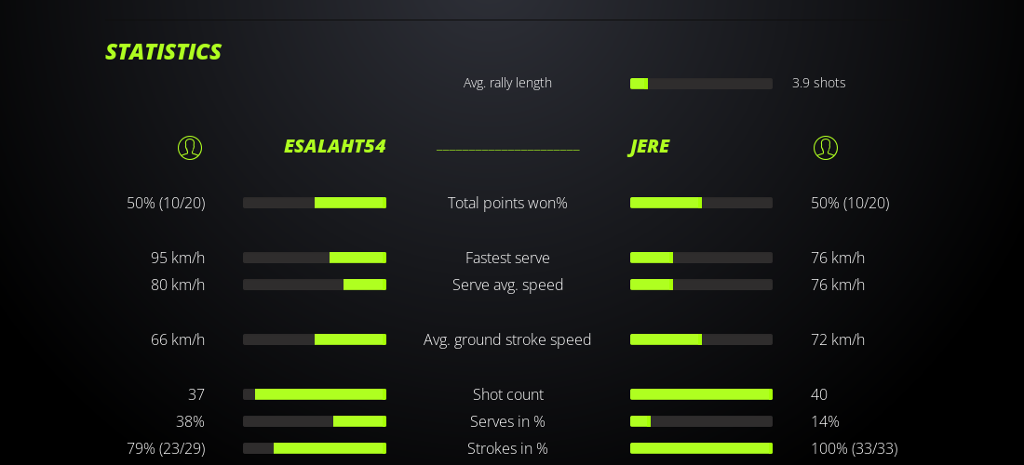This screenshot has width=1024, height=465.
Task: Click the Avg. rally length bar
Action: (x=701, y=84)
